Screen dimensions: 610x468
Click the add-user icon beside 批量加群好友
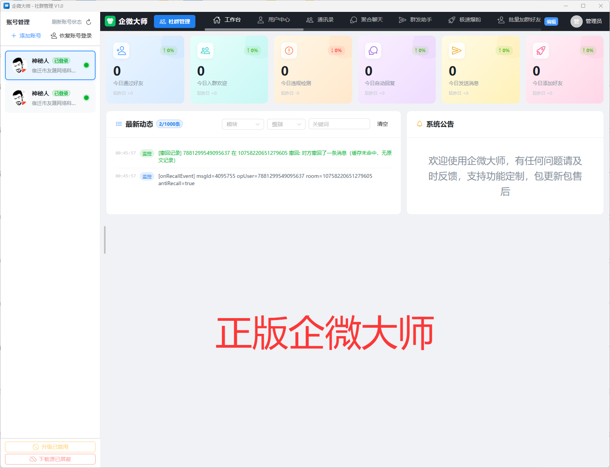[x=501, y=20]
